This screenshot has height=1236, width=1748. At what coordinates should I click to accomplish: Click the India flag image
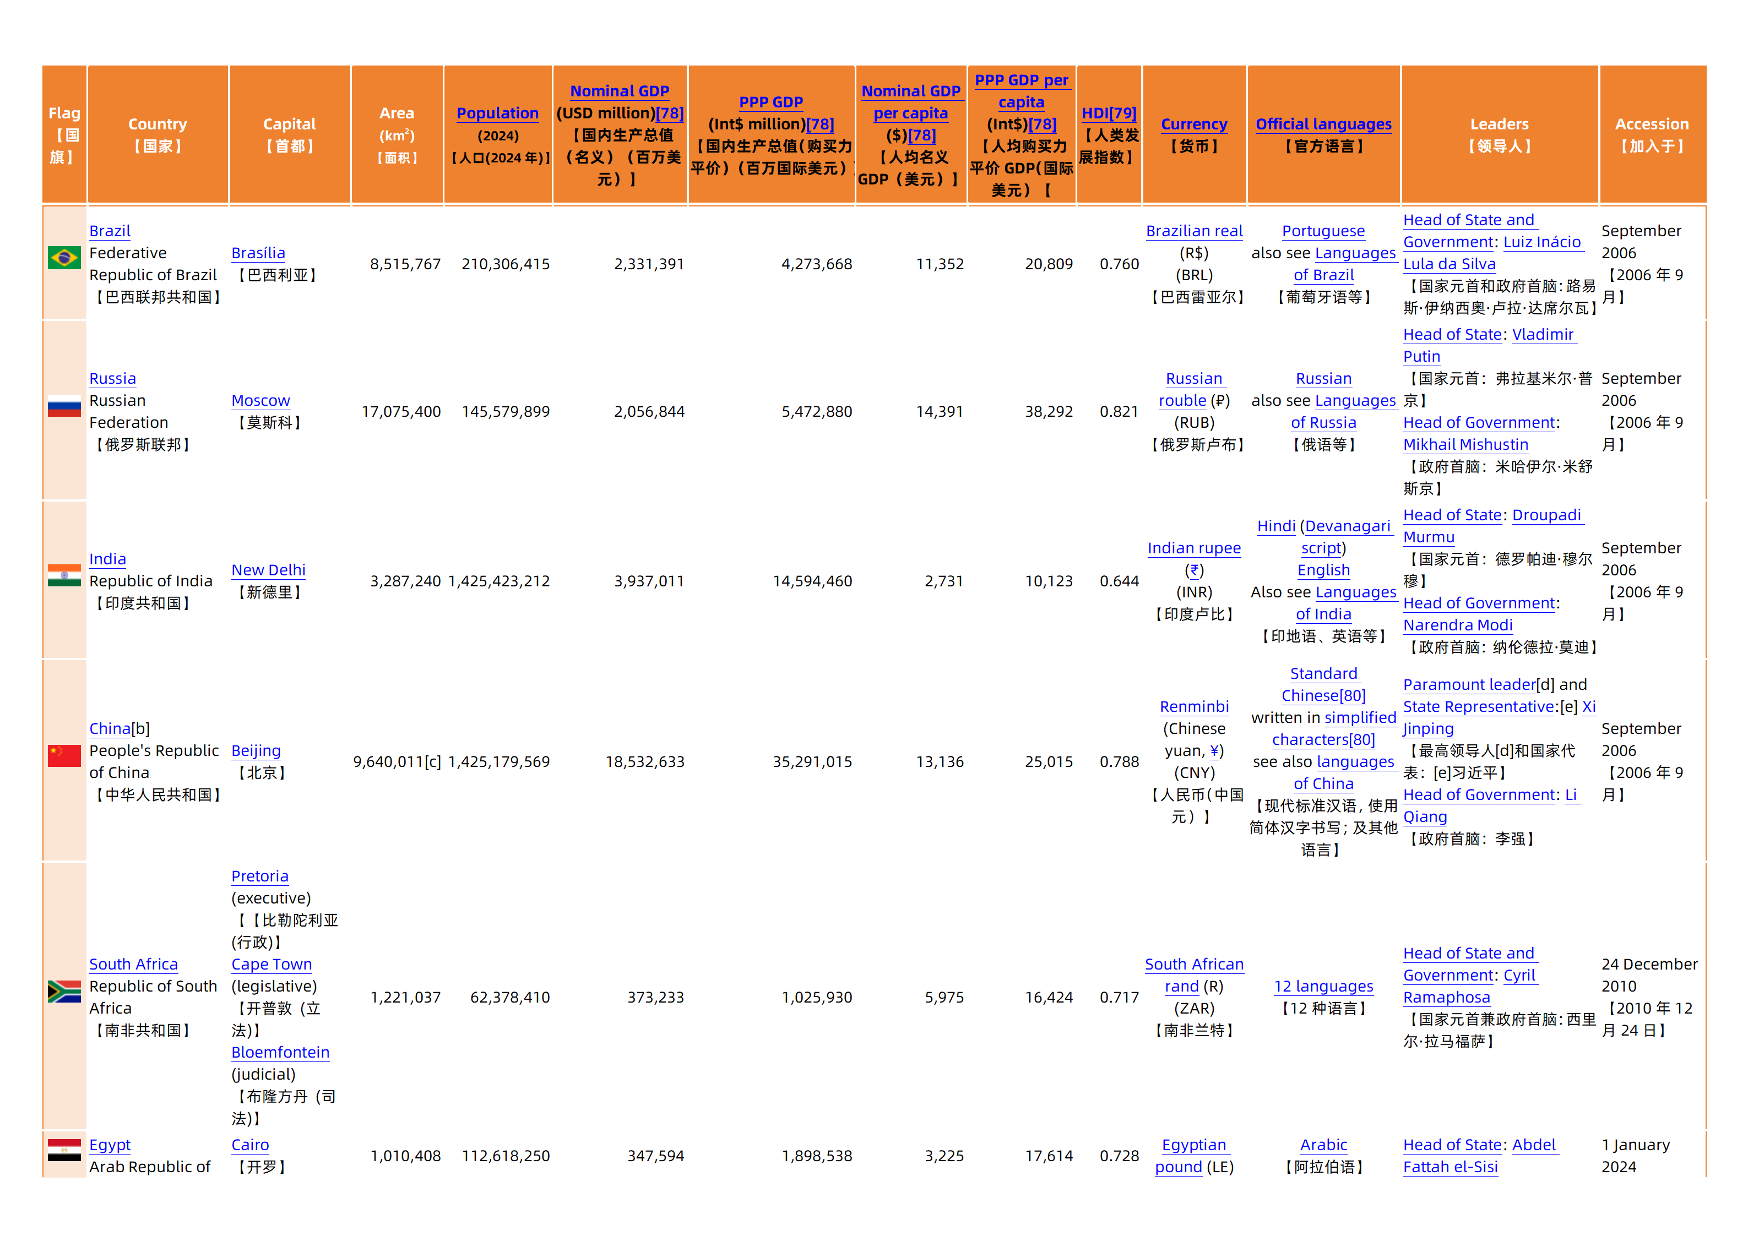pos(64,575)
